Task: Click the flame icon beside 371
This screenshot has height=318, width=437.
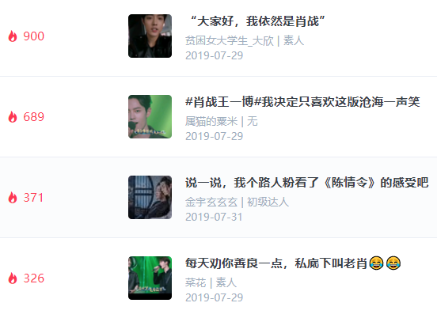Action: (x=13, y=198)
